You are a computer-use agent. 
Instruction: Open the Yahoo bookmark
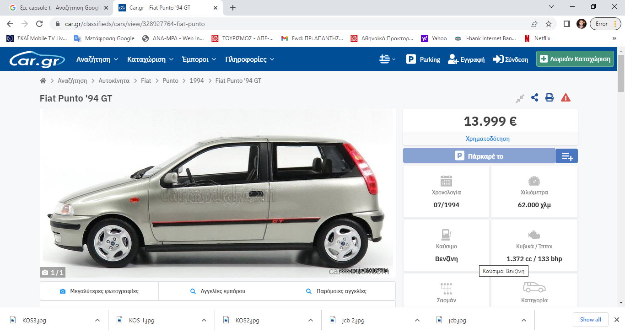point(434,38)
